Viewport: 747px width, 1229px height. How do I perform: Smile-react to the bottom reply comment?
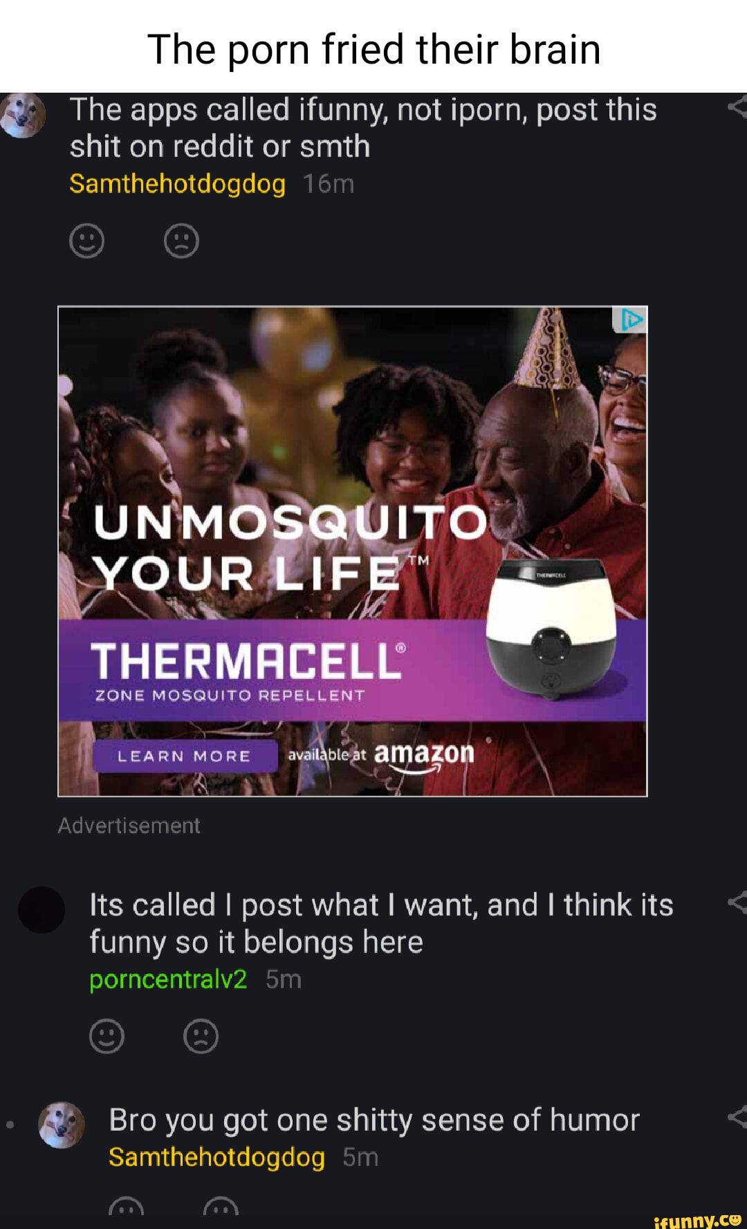[x=127, y=1212]
